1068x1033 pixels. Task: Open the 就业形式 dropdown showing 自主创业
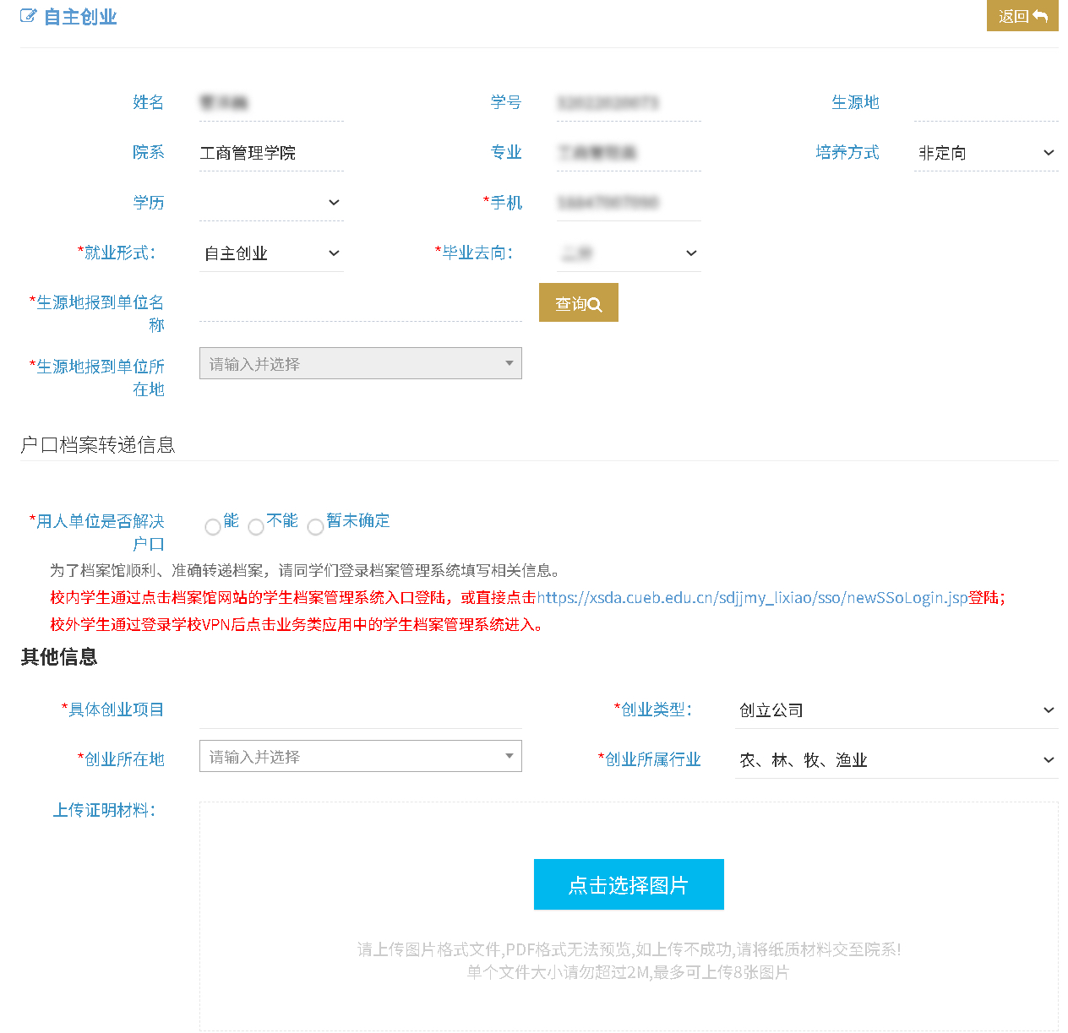pyautogui.click(x=270, y=253)
